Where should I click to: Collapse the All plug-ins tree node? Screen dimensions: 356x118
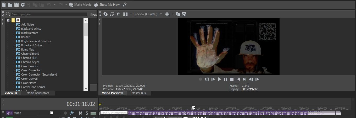point(8,20)
